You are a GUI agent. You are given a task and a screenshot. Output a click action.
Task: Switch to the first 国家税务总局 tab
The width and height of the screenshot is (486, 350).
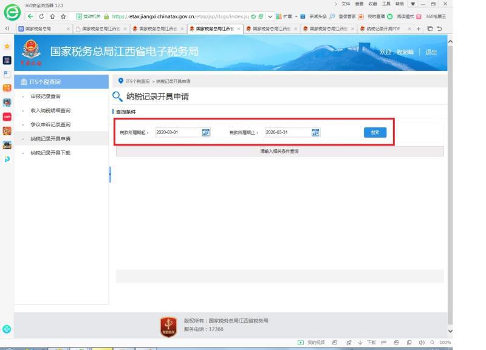pos(43,29)
